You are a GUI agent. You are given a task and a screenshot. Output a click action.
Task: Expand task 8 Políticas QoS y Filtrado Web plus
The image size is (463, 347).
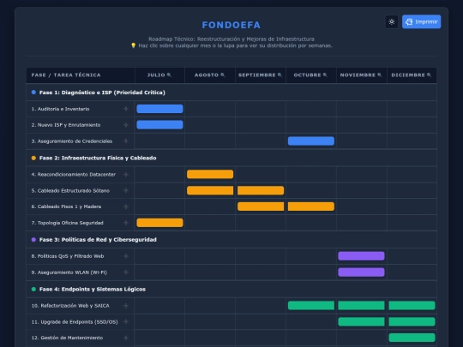pos(126,256)
